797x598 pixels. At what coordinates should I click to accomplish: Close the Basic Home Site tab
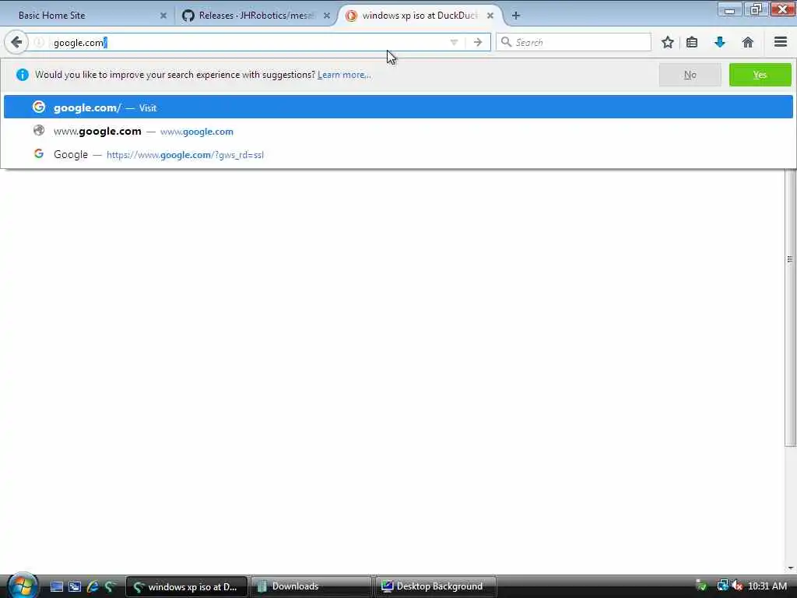163,16
